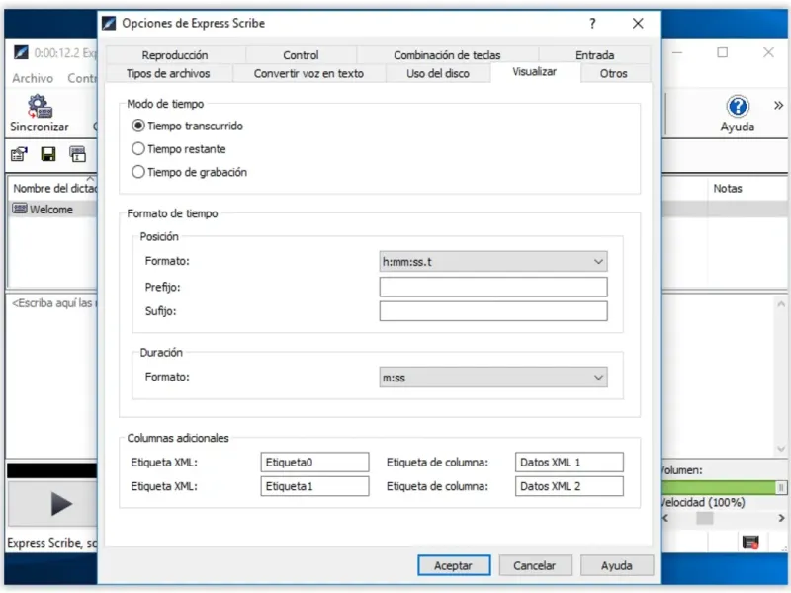Click the black playback position bar
Viewport: 791px width, 593px height.
click(x=52, y=470)
